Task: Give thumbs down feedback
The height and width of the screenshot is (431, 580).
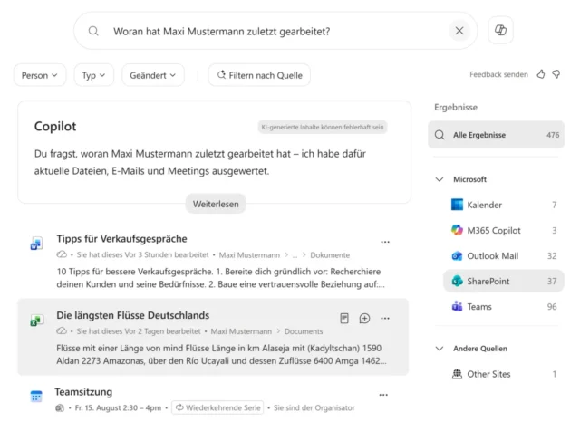Action: tap(556, 74)
